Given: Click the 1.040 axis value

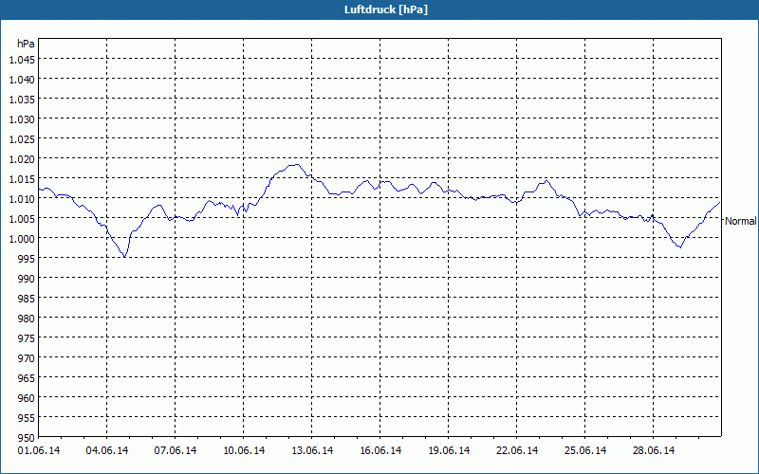Looking at the screenshot, I should 22,80.
